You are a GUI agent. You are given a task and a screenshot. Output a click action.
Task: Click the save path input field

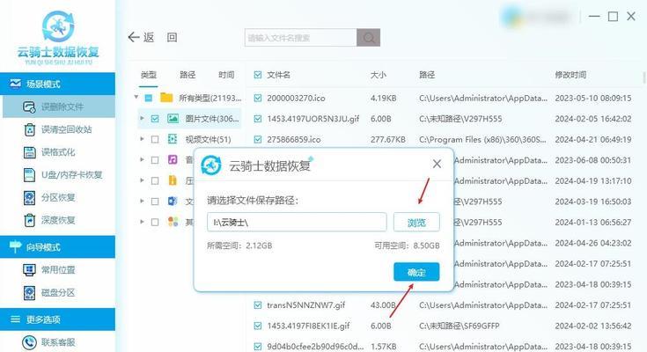coord(297,223)
